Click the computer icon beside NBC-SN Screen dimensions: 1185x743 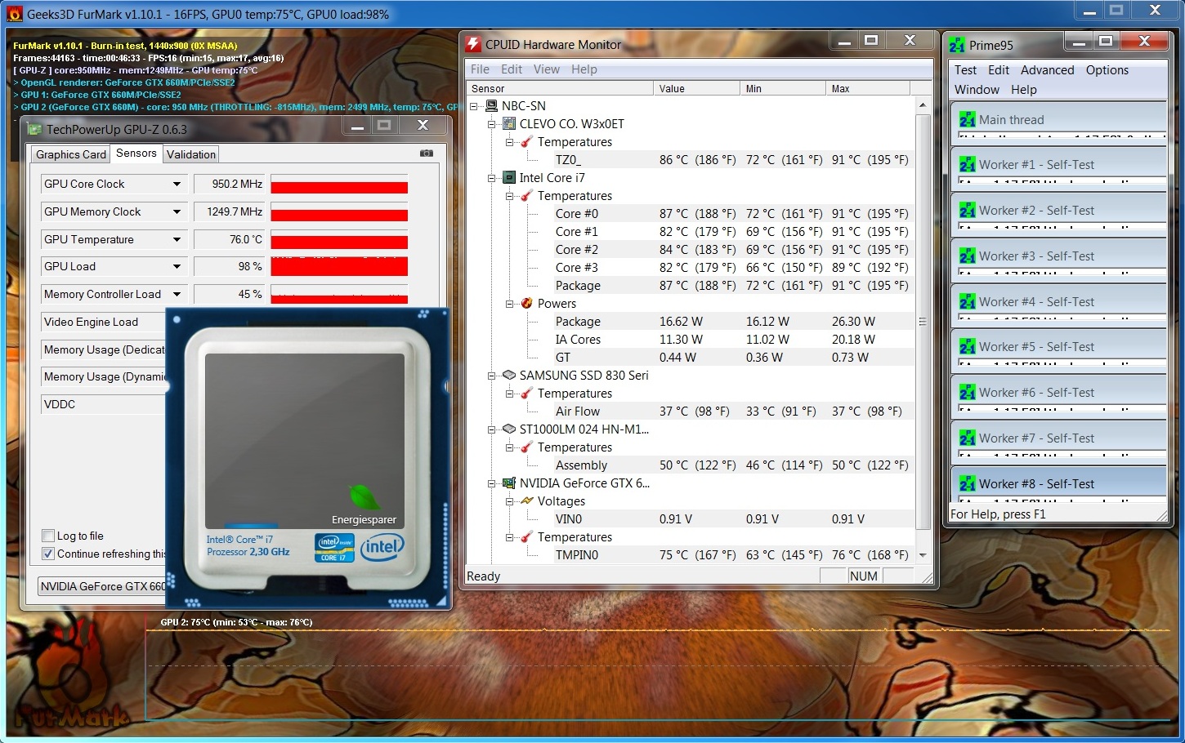pos(491,105)
